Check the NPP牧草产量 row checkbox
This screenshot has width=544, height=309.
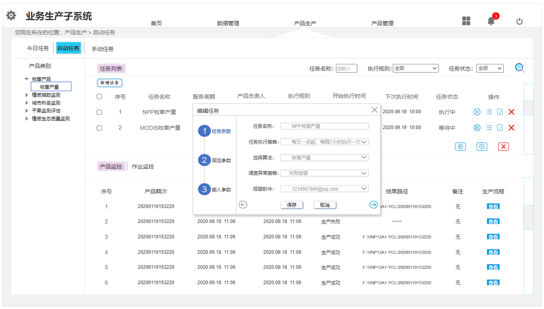[99, 112]
